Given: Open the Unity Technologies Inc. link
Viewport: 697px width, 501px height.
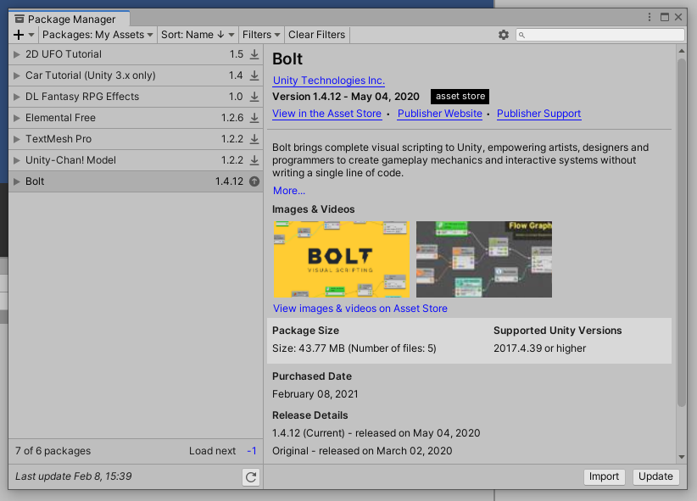Looking at the screenshot, I should click(329, 81).
